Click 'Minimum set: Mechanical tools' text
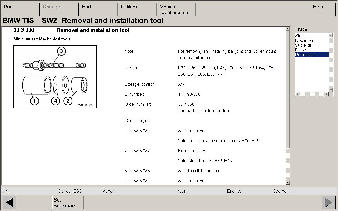 click(42, 39)
